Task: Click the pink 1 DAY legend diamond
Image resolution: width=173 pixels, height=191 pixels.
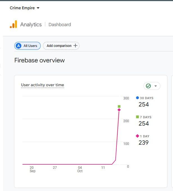Action: (x=137, y=136)
